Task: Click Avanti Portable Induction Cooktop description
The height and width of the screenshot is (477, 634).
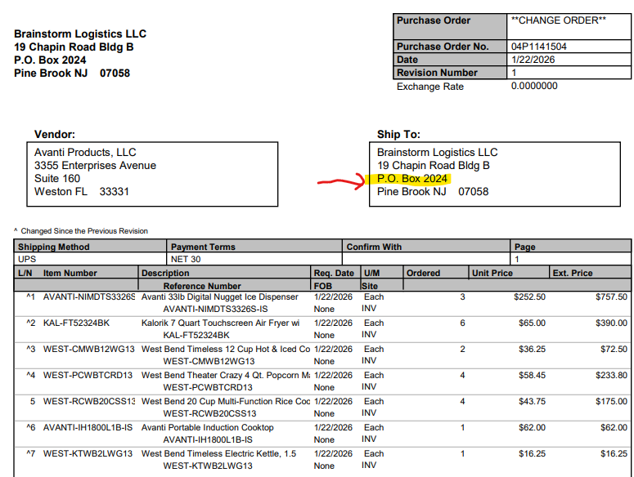Action: point(208,428)
